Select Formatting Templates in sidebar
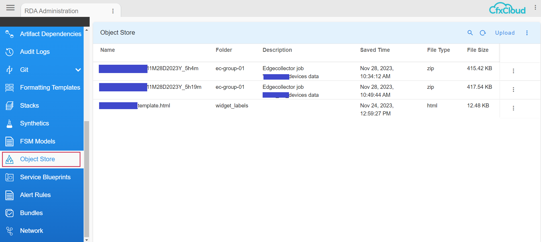The height and width of the screenshot is (242, 541). point(50,88)
